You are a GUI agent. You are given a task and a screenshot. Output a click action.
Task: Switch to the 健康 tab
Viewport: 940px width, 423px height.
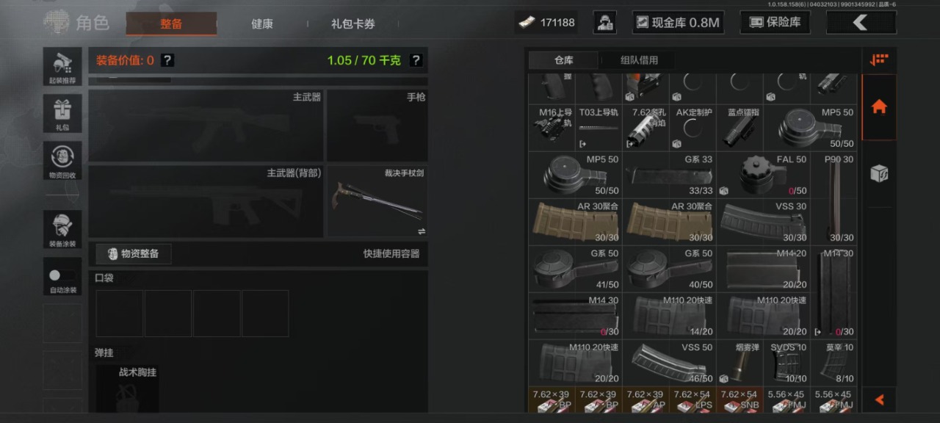[x=262, y=23]
